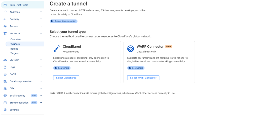Click the Email Security icon
Image resolution: width=272 pixels, height=127 pixels.
click(5, 95)
